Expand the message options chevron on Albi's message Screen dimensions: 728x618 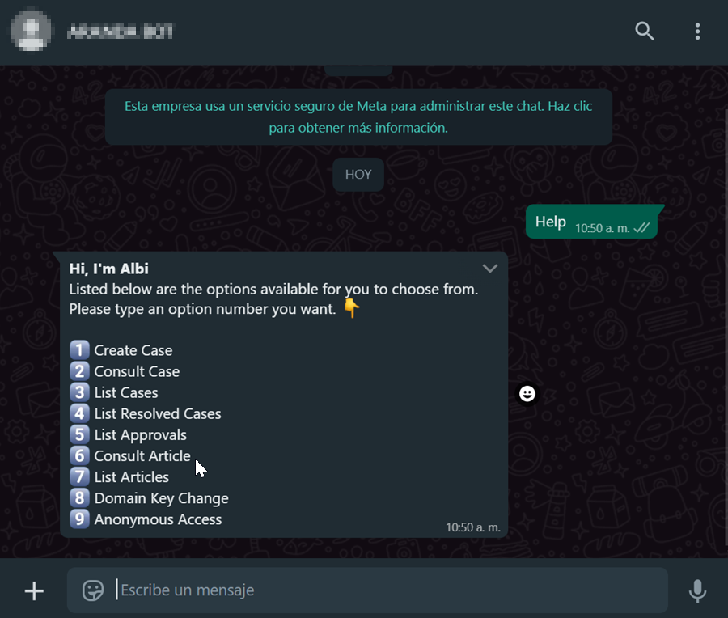point(490,269)
